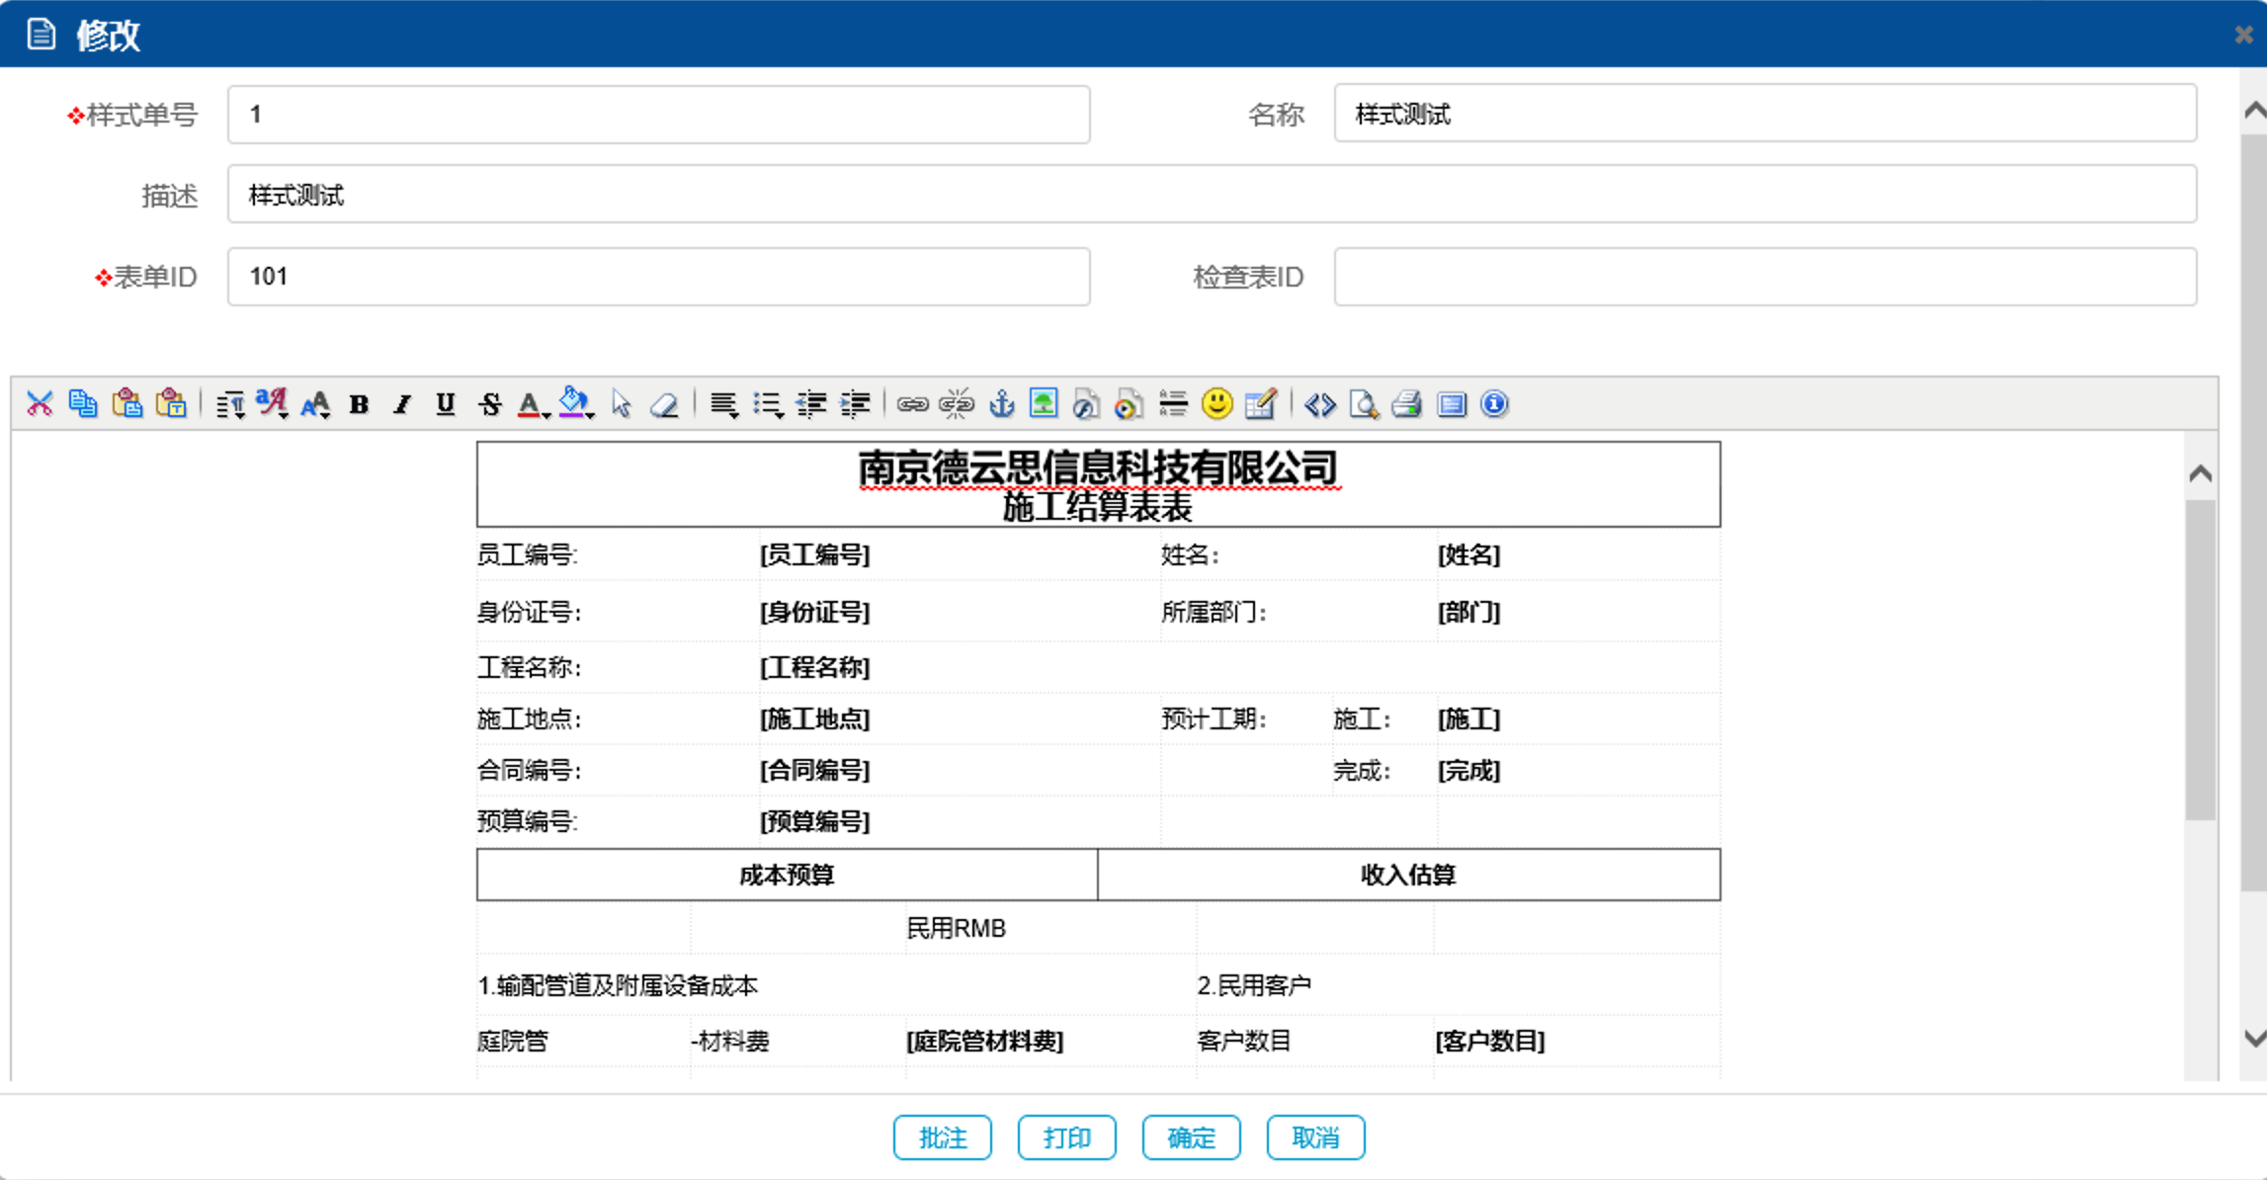Click the printer icon in the editor toolbar
2267x1180 pixels.
(1406, 404)
